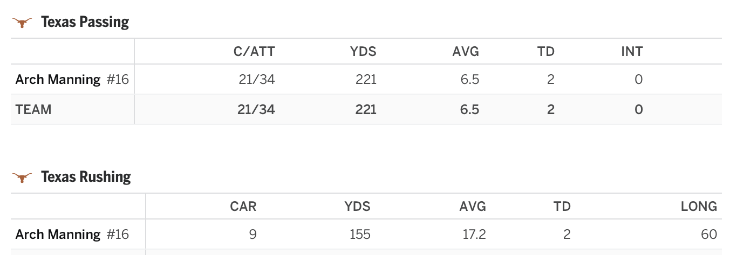Select the 17.2 rushing average cell
Screen dimensions: 737x255
[x=474, y=234]
